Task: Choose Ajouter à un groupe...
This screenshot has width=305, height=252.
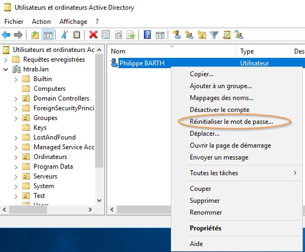Action: coord(236,86)
